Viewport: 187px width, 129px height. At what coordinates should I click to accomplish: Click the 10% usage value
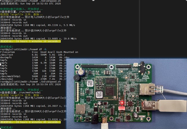tap(60, 55)
